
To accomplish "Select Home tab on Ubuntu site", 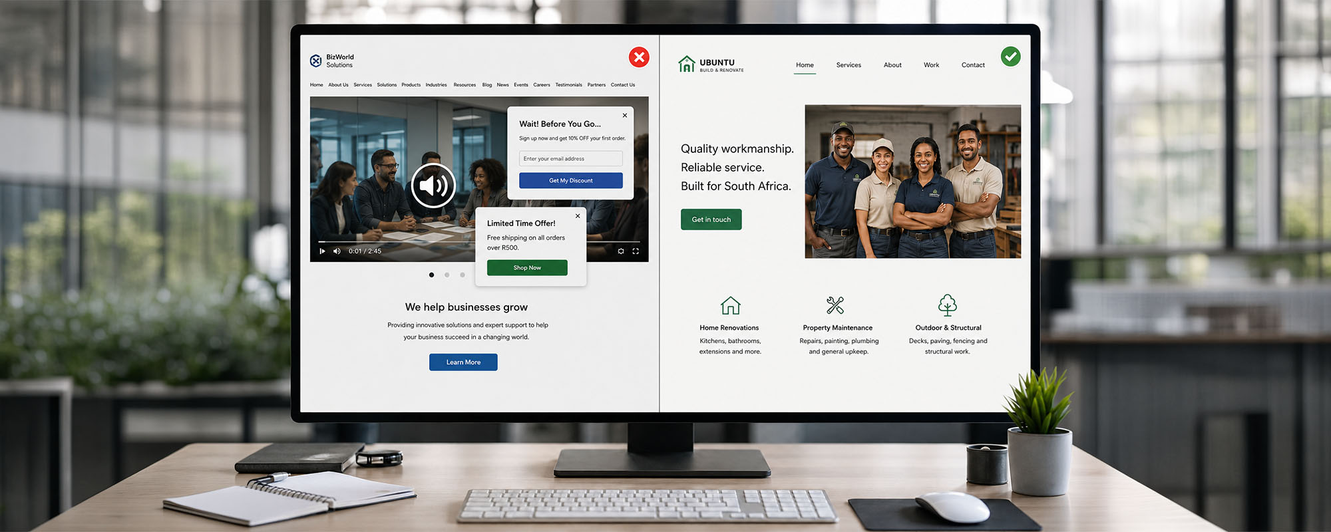I will (805, 65).
